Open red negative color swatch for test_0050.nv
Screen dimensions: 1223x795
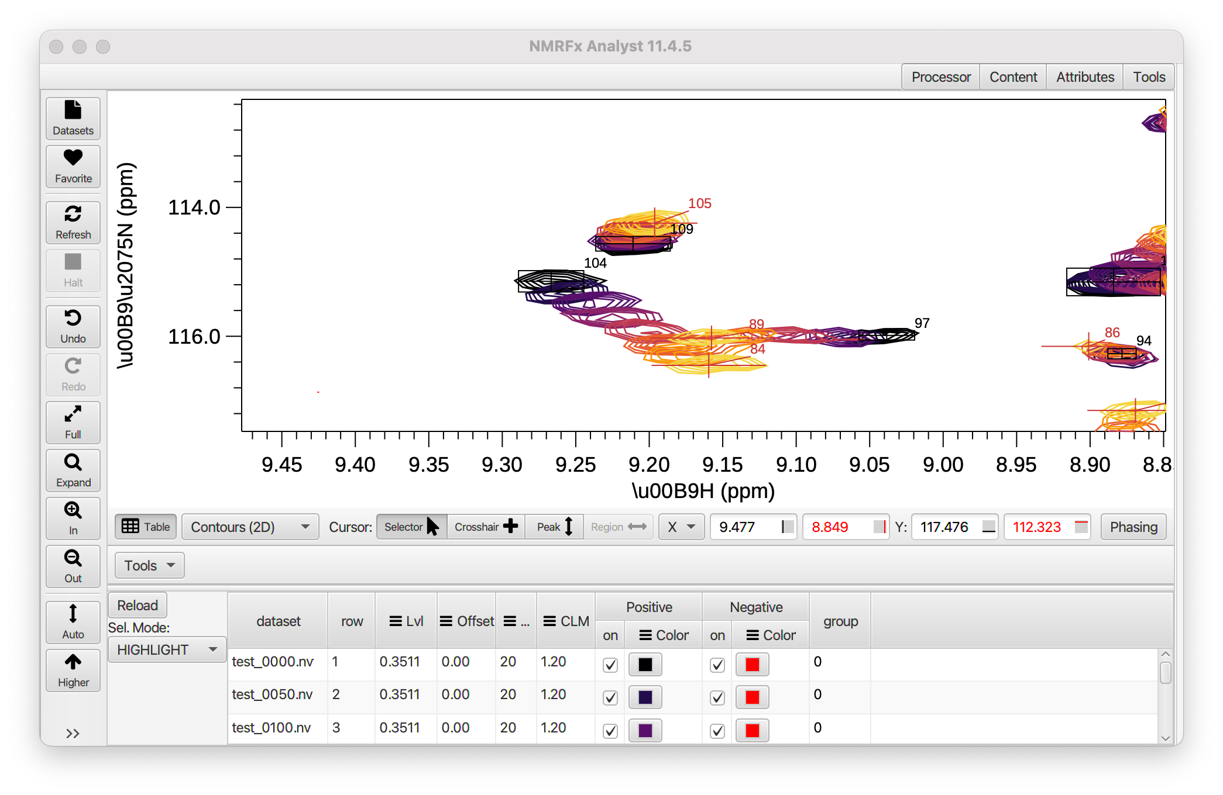753,697
